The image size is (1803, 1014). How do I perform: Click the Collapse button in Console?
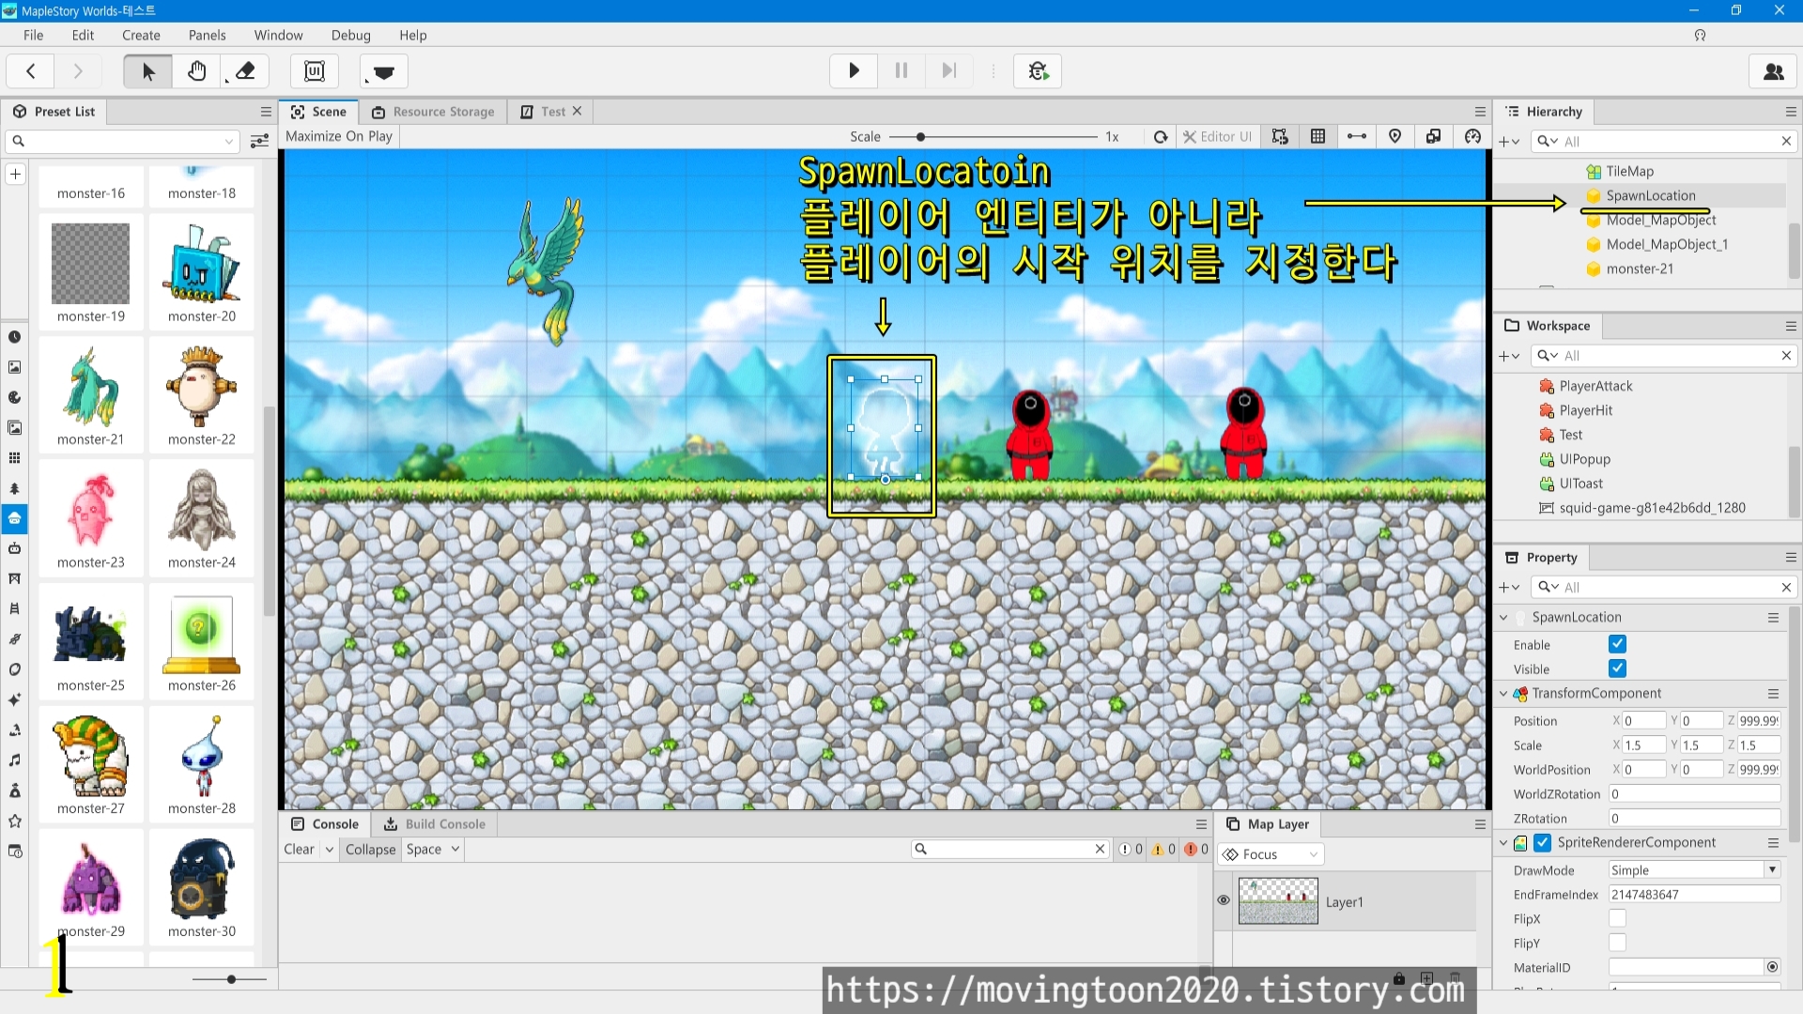(370, 850)
